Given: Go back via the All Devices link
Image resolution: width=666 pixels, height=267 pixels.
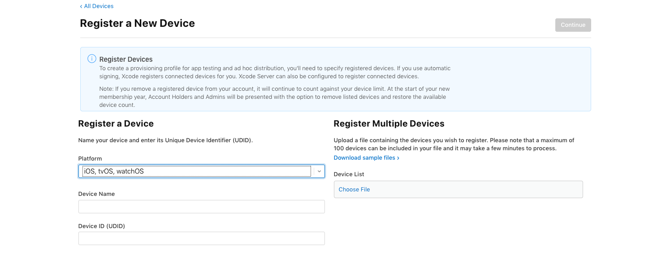Looking at the screenshot, I should click(96, 6).
